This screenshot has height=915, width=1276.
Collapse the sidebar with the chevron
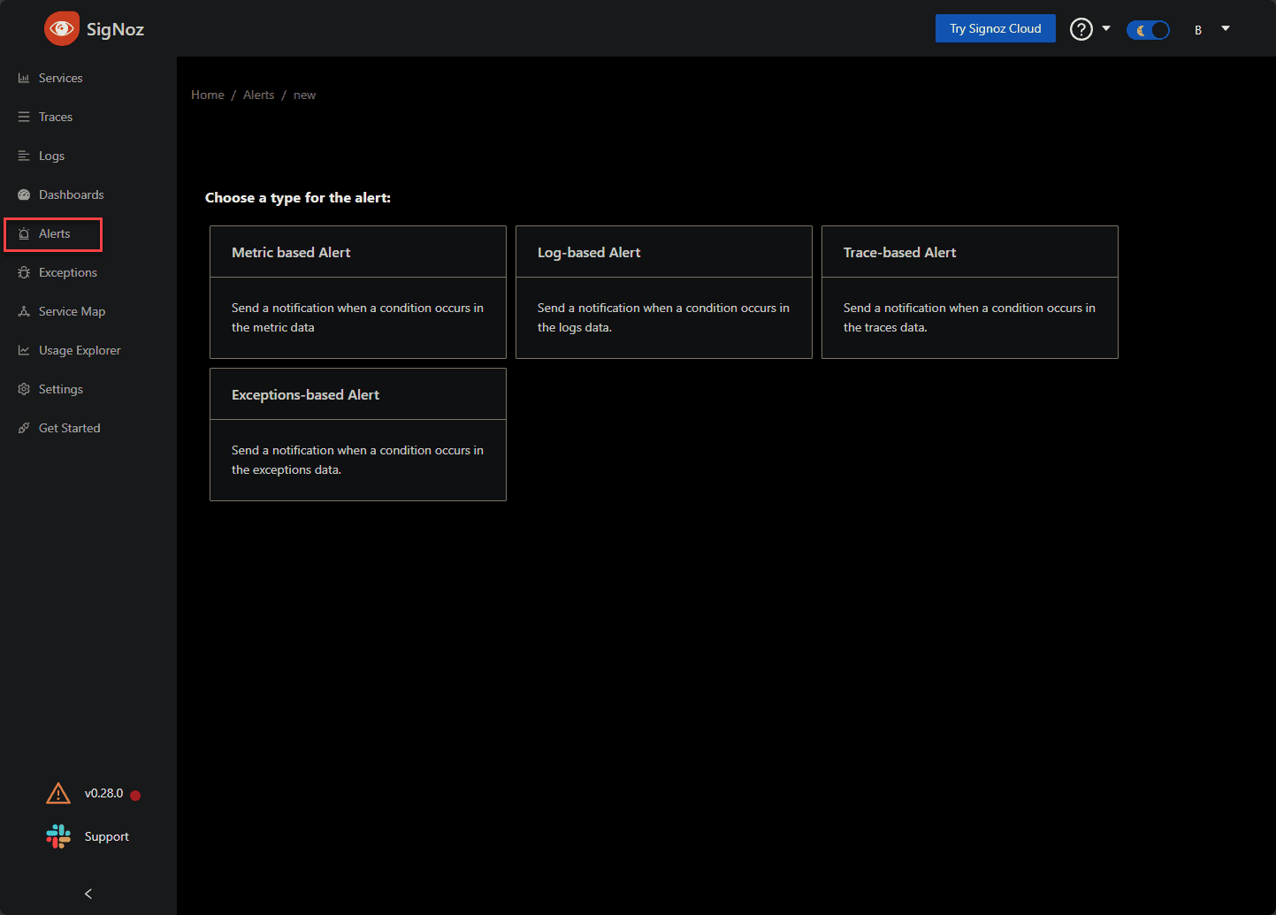[88, 894]
